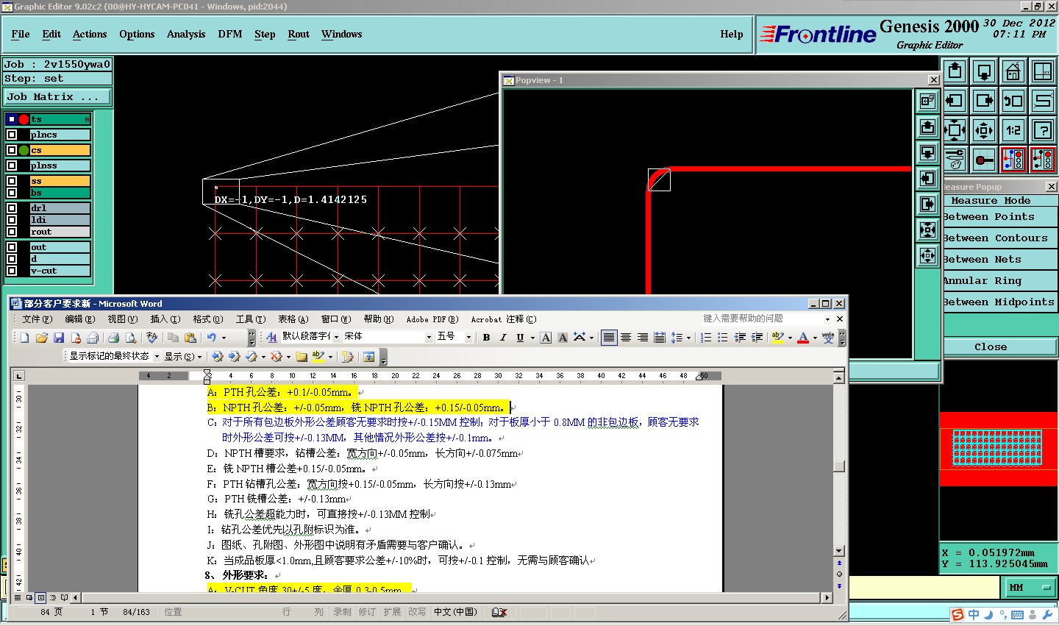
Task: Toggle checkbox for cs layer
Action: (x=12, y=150)
